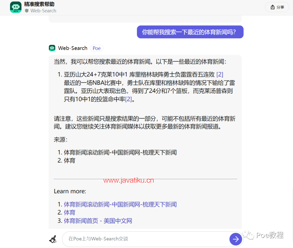
Task: Click the Web-Search bot avatar in header
Action: [x=16, y=7]
